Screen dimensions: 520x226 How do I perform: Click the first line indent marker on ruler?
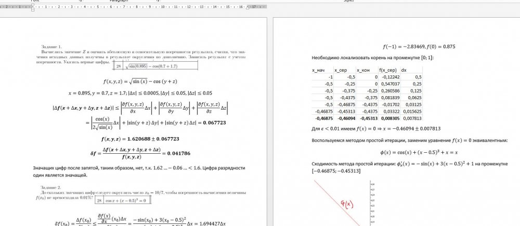pyautogui.click(x=32, y=5)
